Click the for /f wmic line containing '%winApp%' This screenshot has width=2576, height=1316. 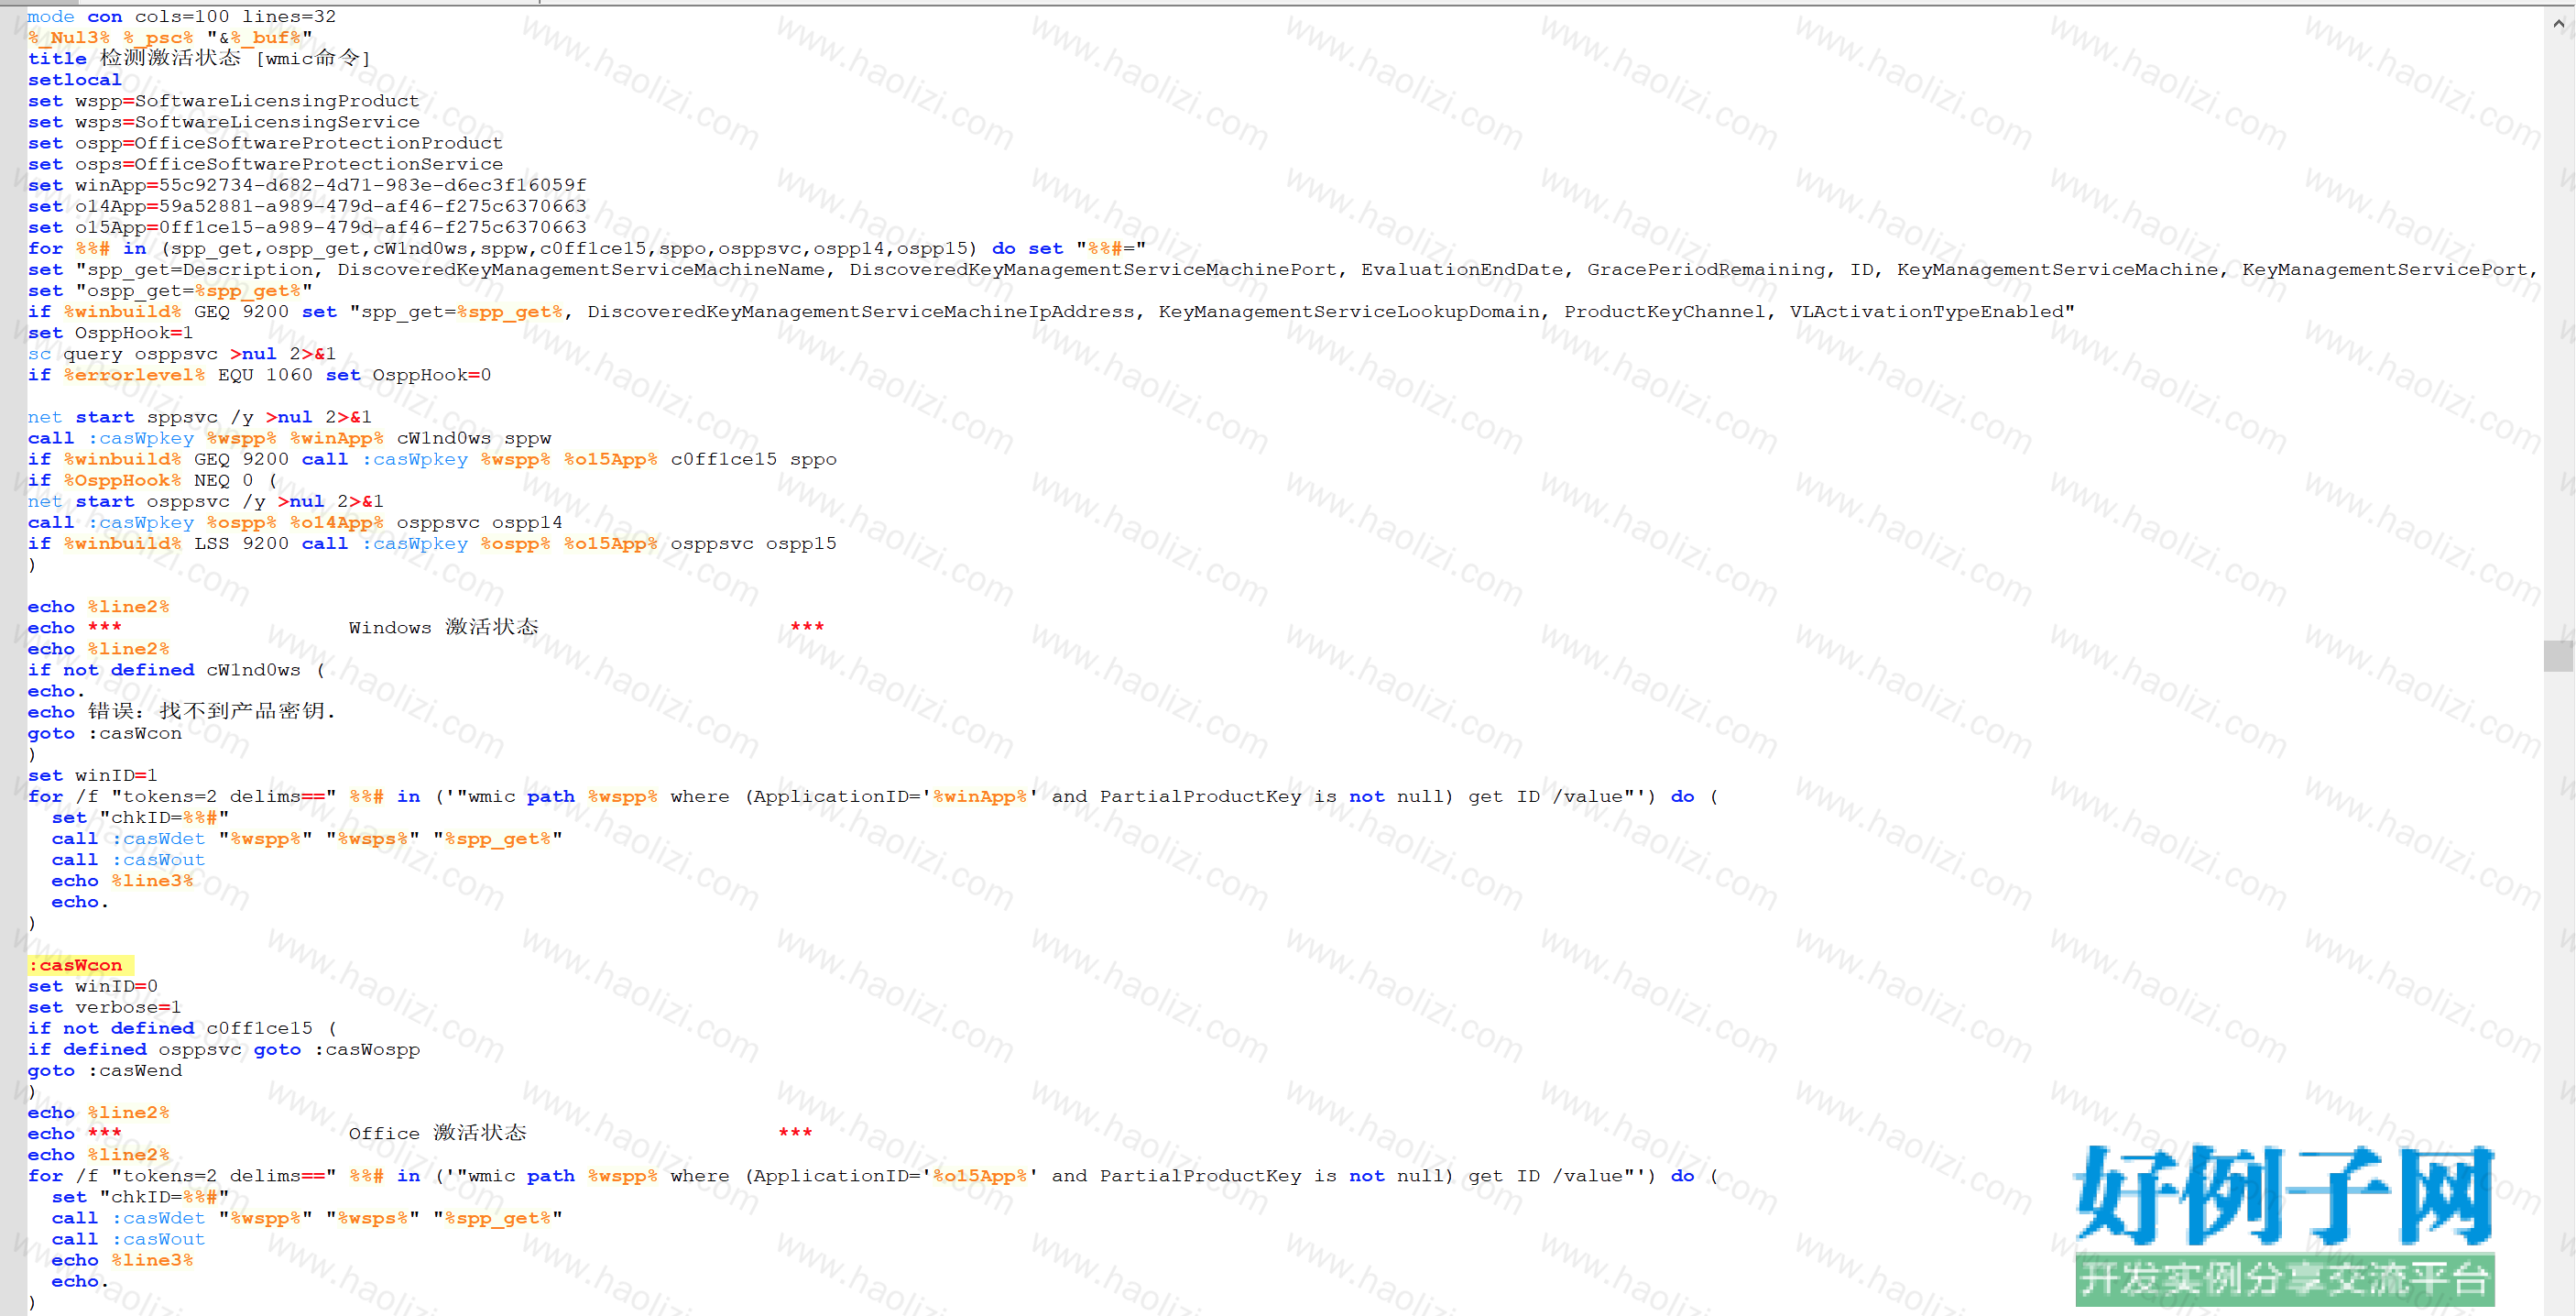click(873, 796)
